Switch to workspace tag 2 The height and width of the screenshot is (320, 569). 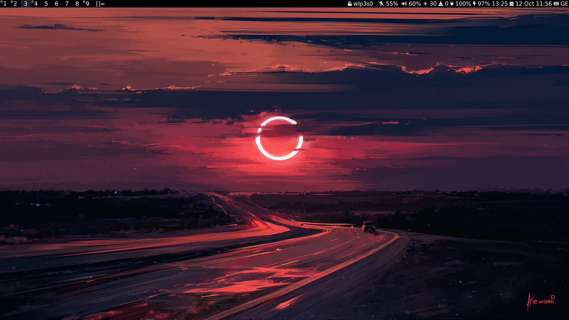point(15,4)
